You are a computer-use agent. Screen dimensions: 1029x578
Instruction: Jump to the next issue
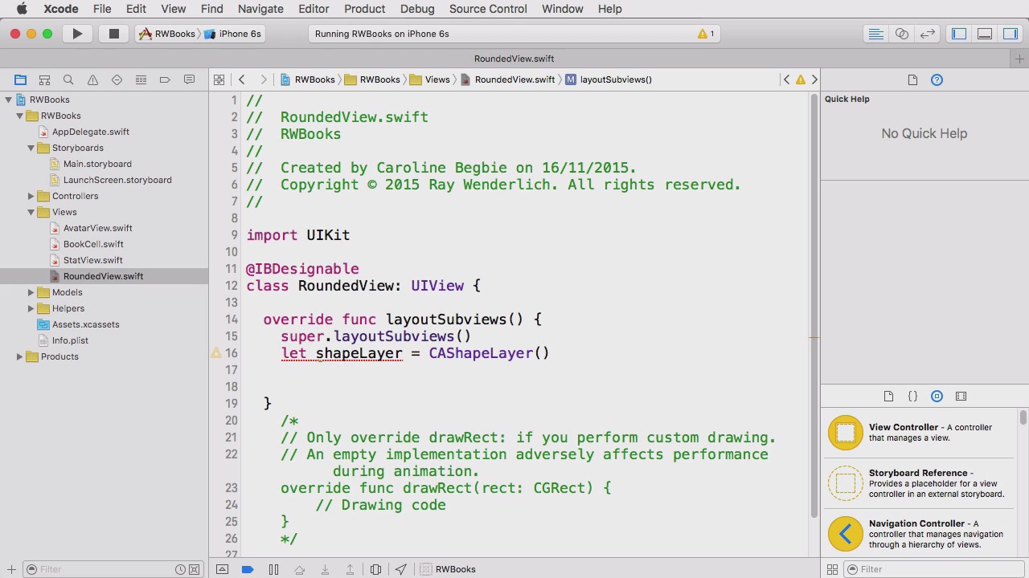(x=814, y=79)
